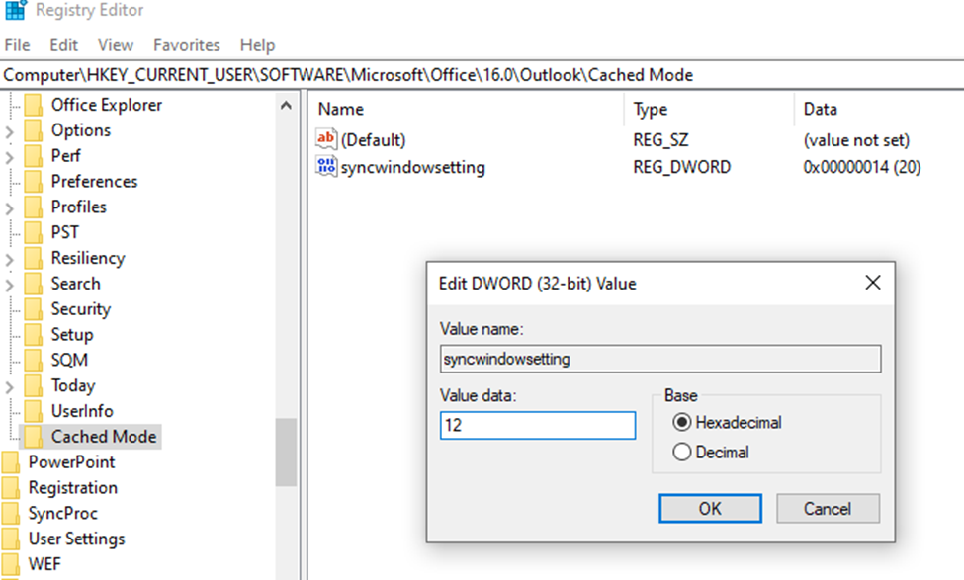Expand the Search key
The width and height of the screenshot is (964, 580).
coord(9,286)
